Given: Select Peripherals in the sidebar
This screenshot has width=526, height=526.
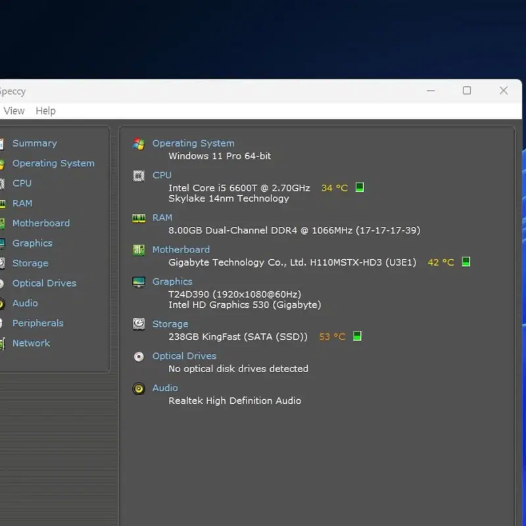Looking at the screenshot, I should coord(38,323).
